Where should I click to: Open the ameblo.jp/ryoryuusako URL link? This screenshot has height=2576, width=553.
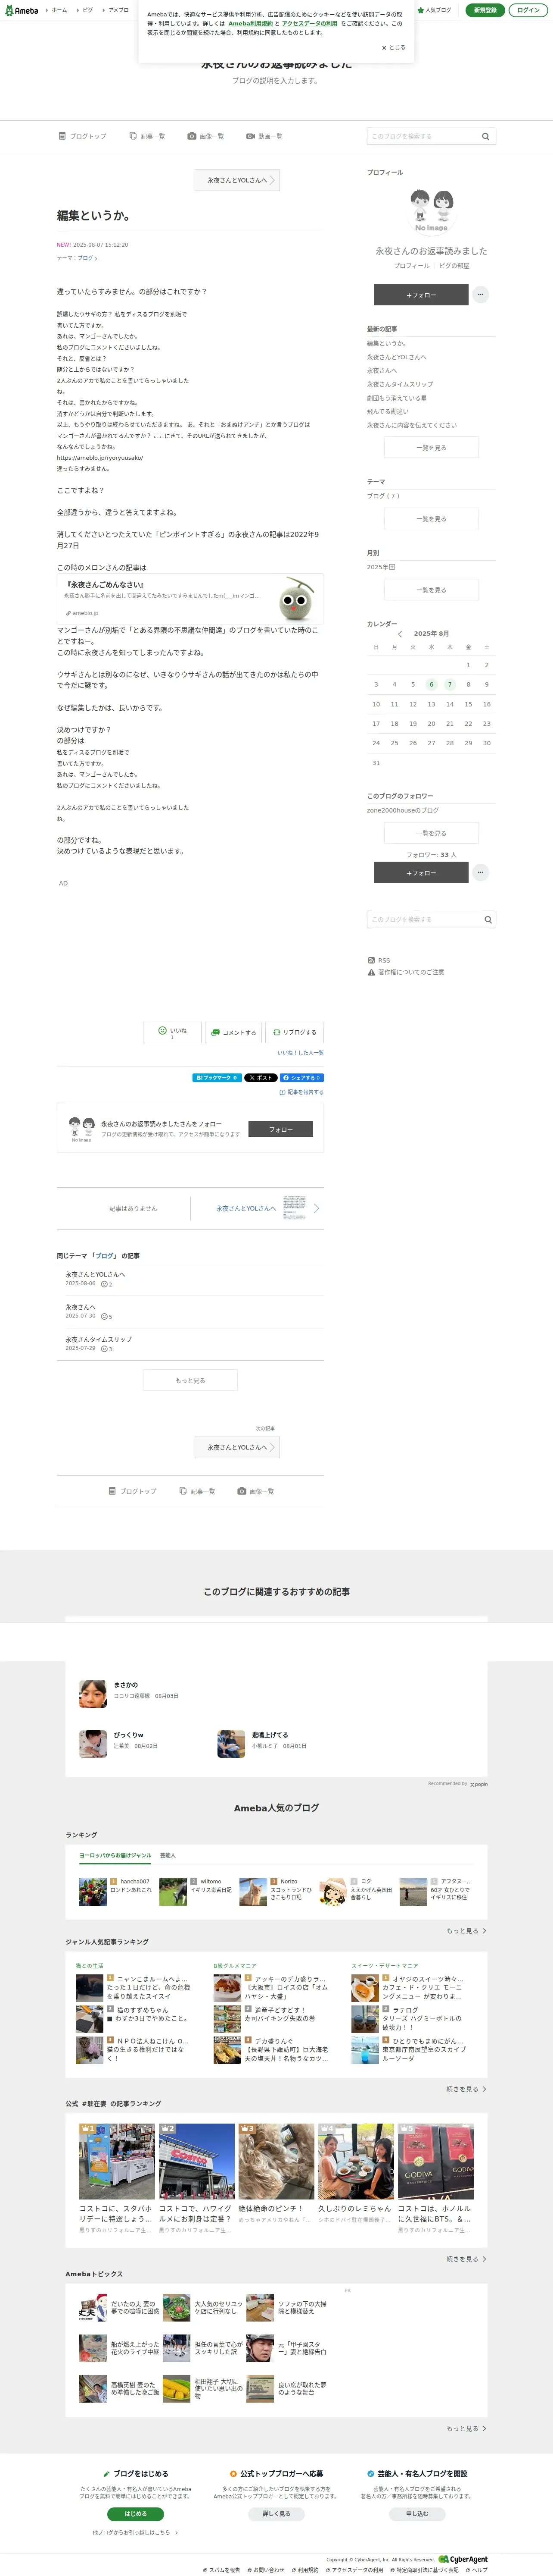[x=100, y=458]
